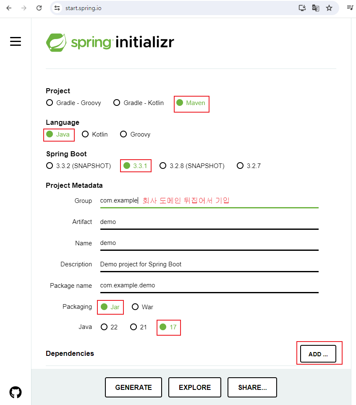
Task: Click the Package name input field
Action: tap(209, 285)
